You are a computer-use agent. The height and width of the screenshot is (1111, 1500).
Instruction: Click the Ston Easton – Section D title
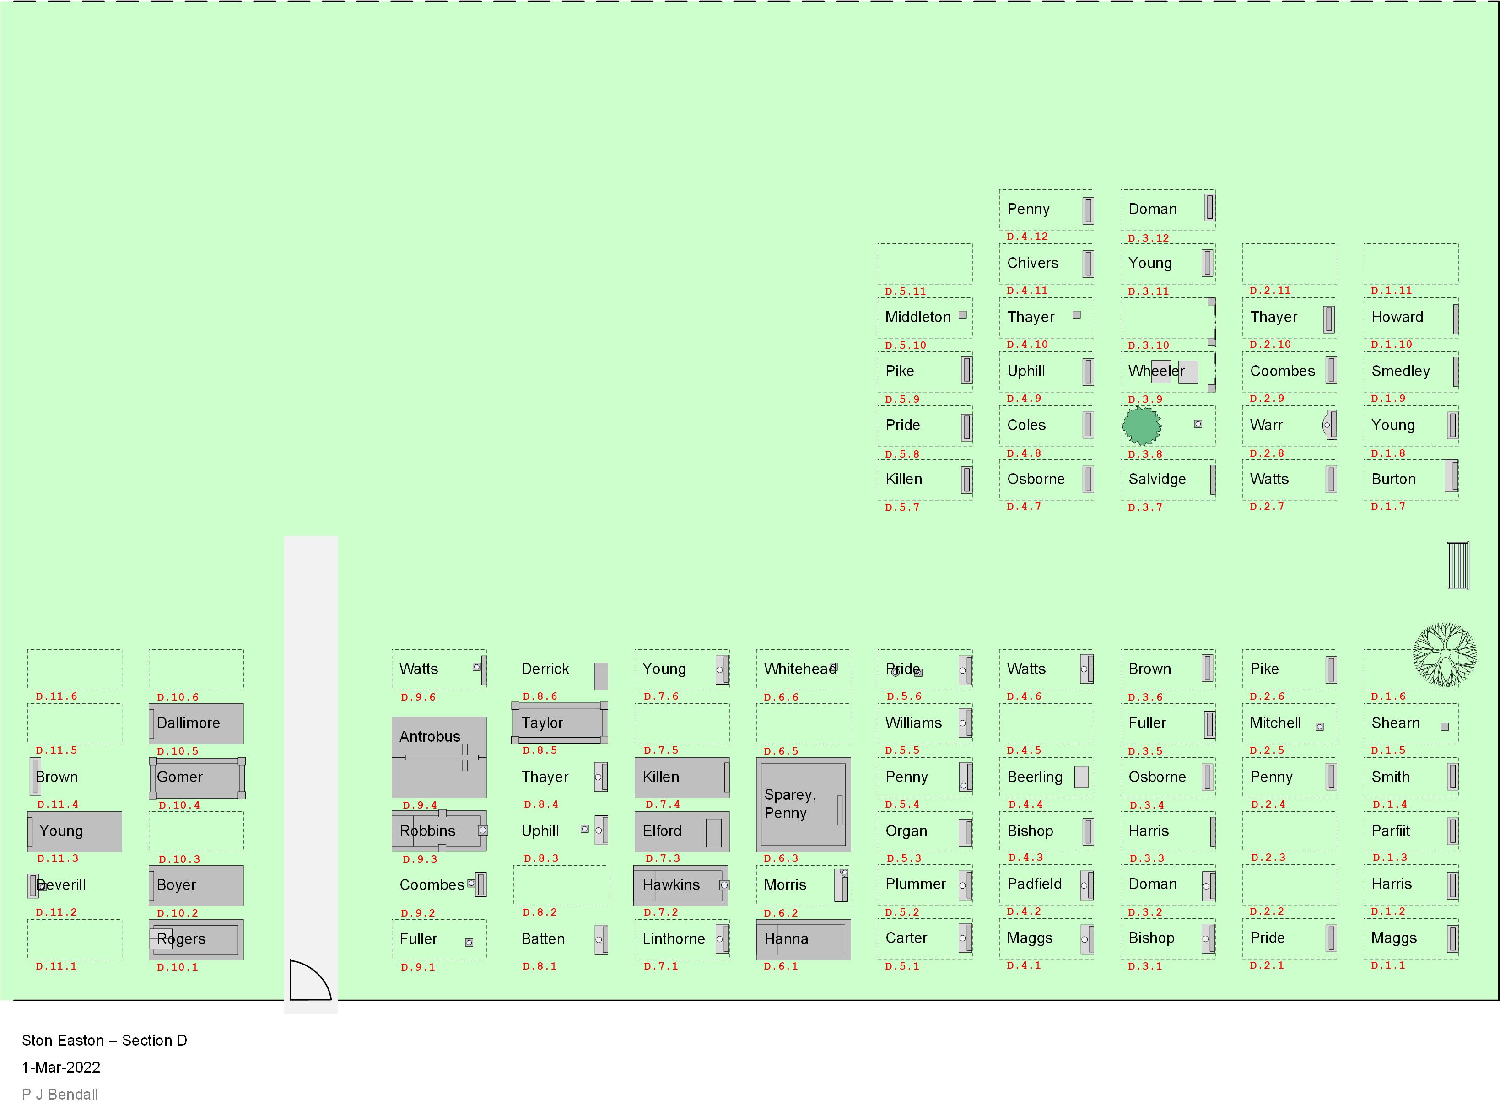(x=104, y=1041)
